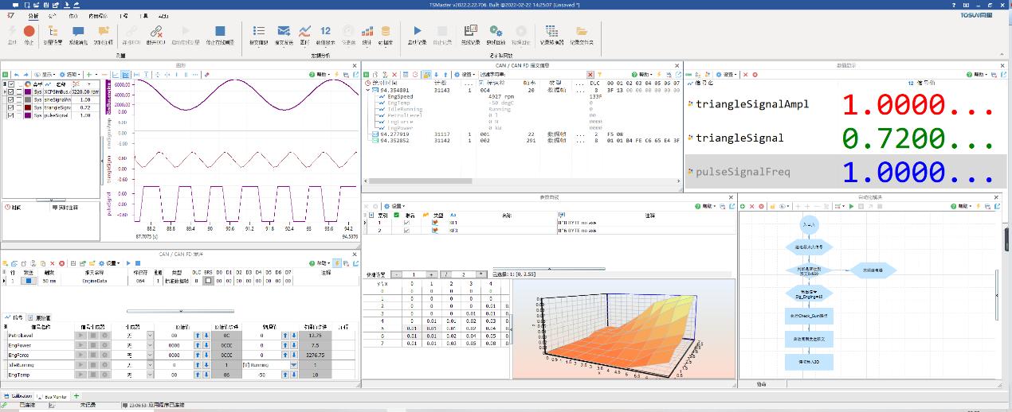The image size is (1012, 412).
Task: Click the blue send button for EngineData
Action: (28, 281)
